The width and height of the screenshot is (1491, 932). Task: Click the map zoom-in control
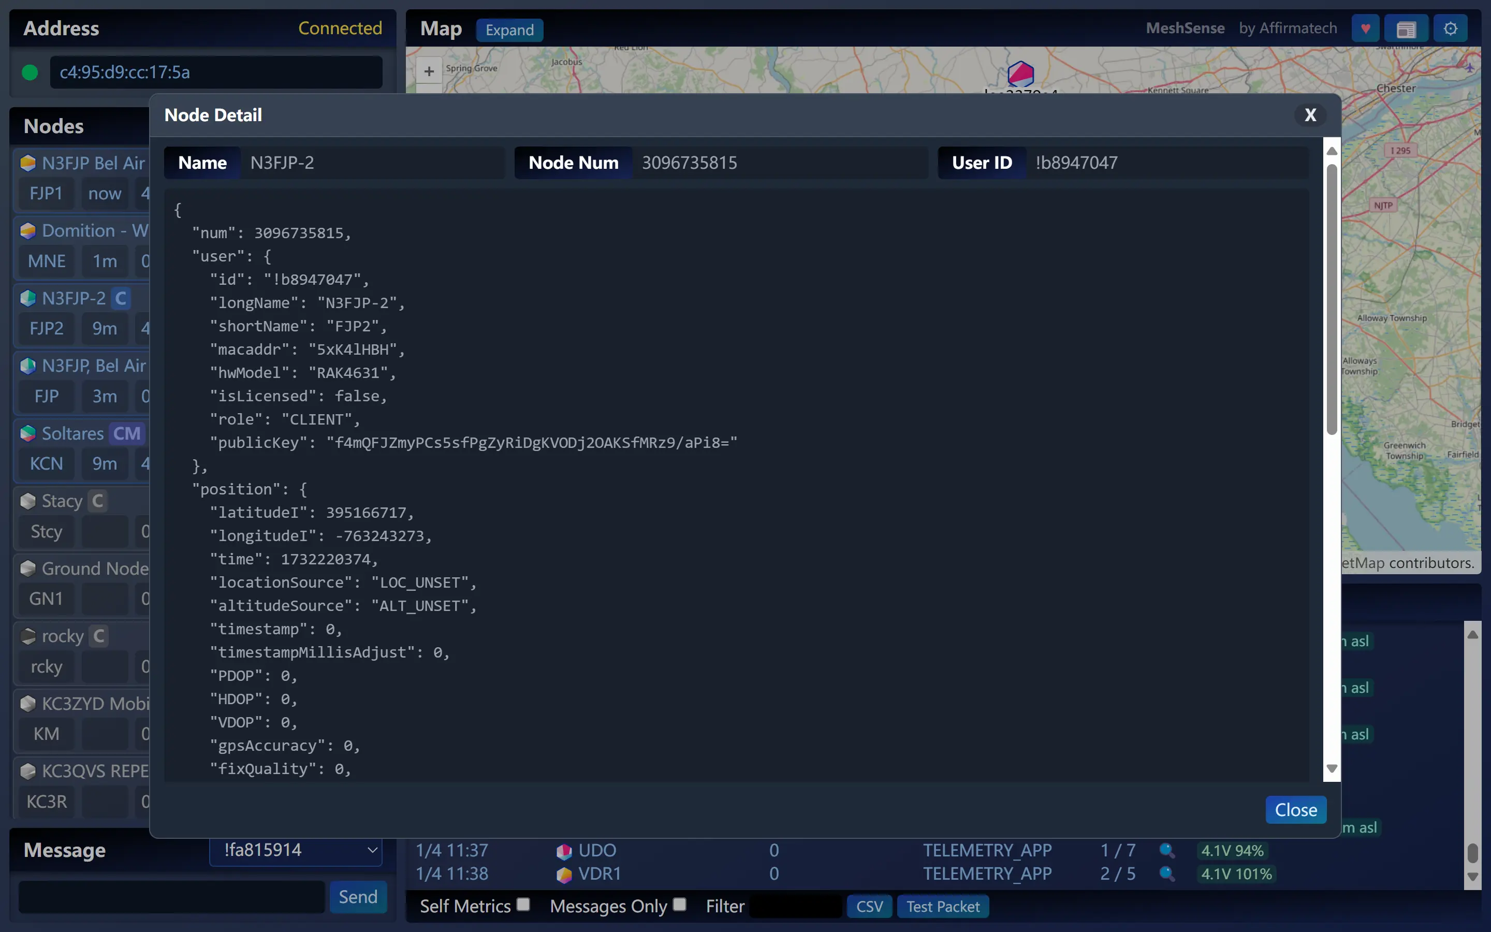click(x=428, y=71)
